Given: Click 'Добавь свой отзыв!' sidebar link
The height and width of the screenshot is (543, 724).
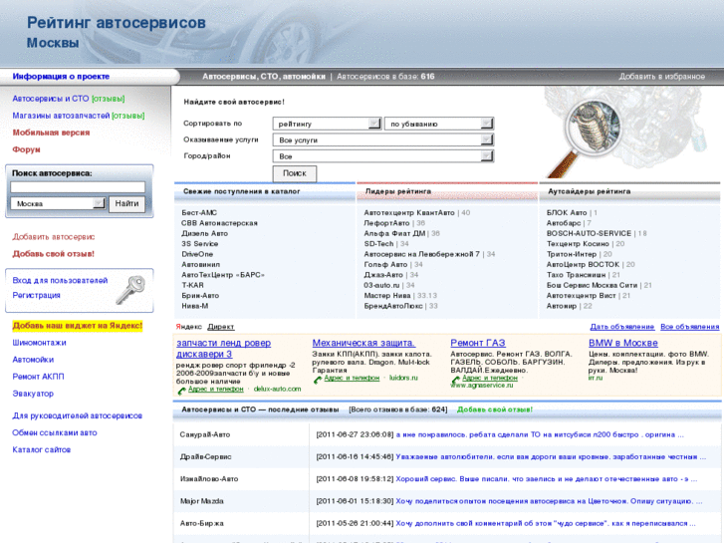Looking at the screenshot, I should click(x=53, y=254).
